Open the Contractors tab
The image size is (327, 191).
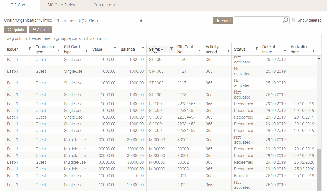pos(104,5)
